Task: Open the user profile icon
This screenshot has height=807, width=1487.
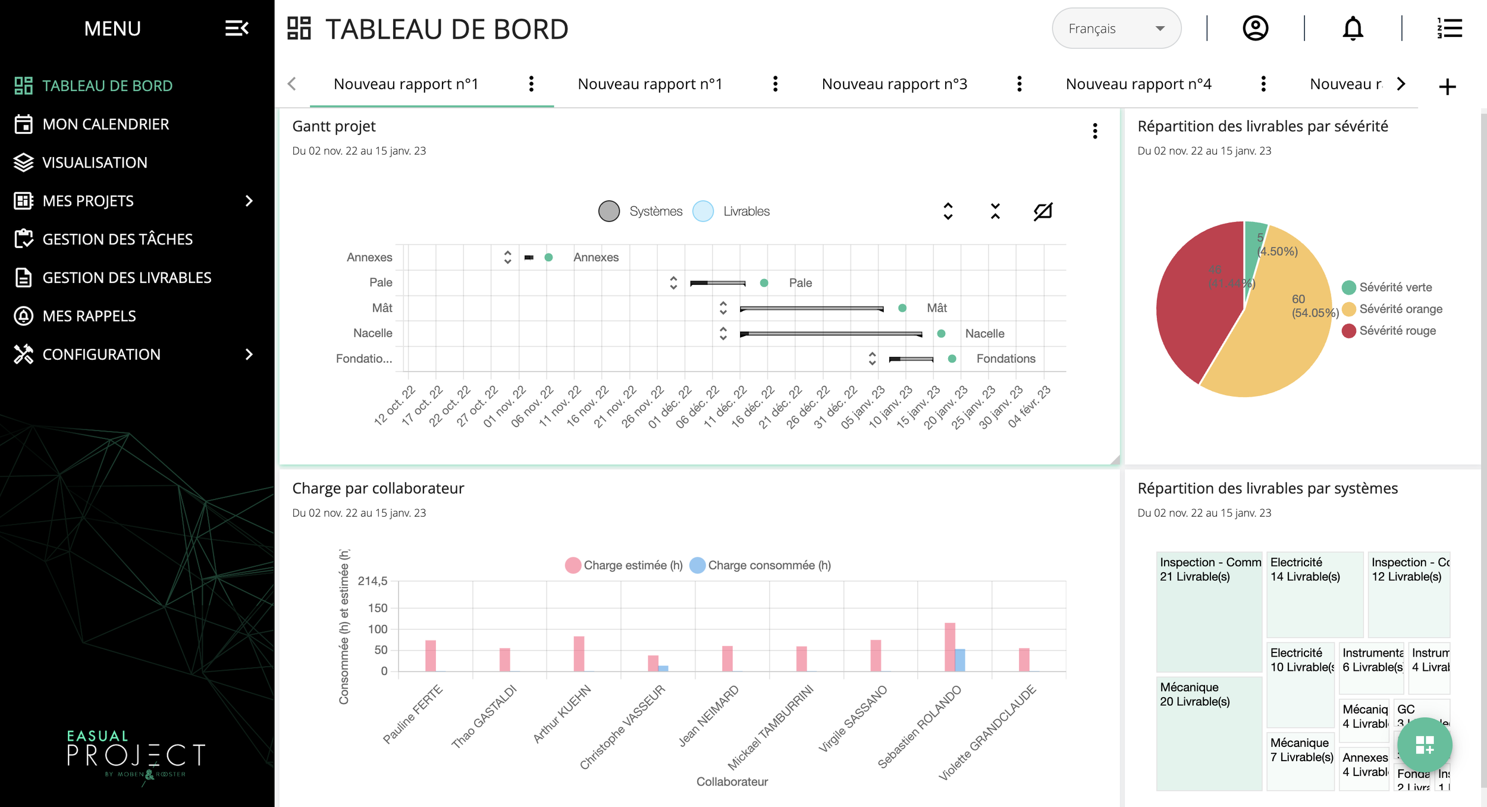Action: pyautogui.click(x=1255, y=28)
